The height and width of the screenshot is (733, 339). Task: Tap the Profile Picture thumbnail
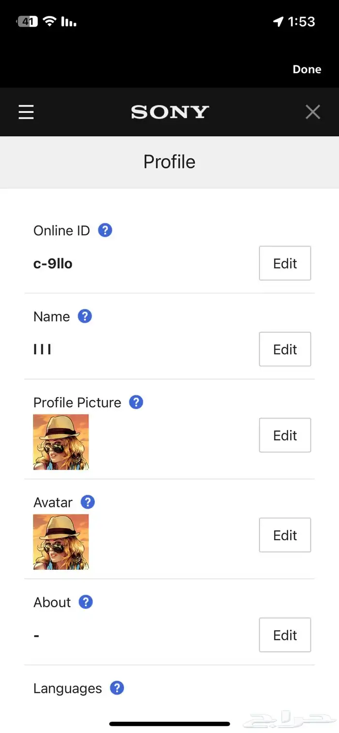click(x=61, y=442)
